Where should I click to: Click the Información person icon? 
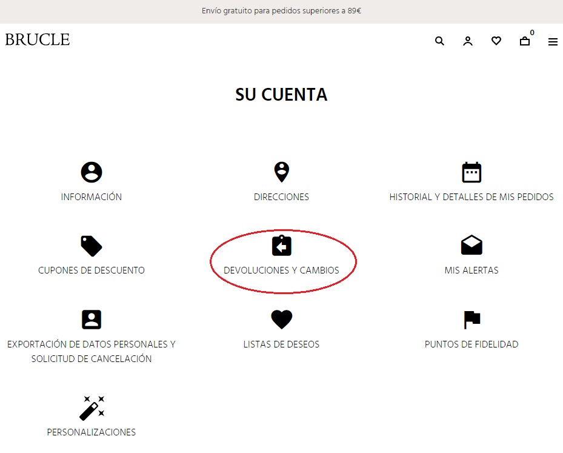[92, 172]
